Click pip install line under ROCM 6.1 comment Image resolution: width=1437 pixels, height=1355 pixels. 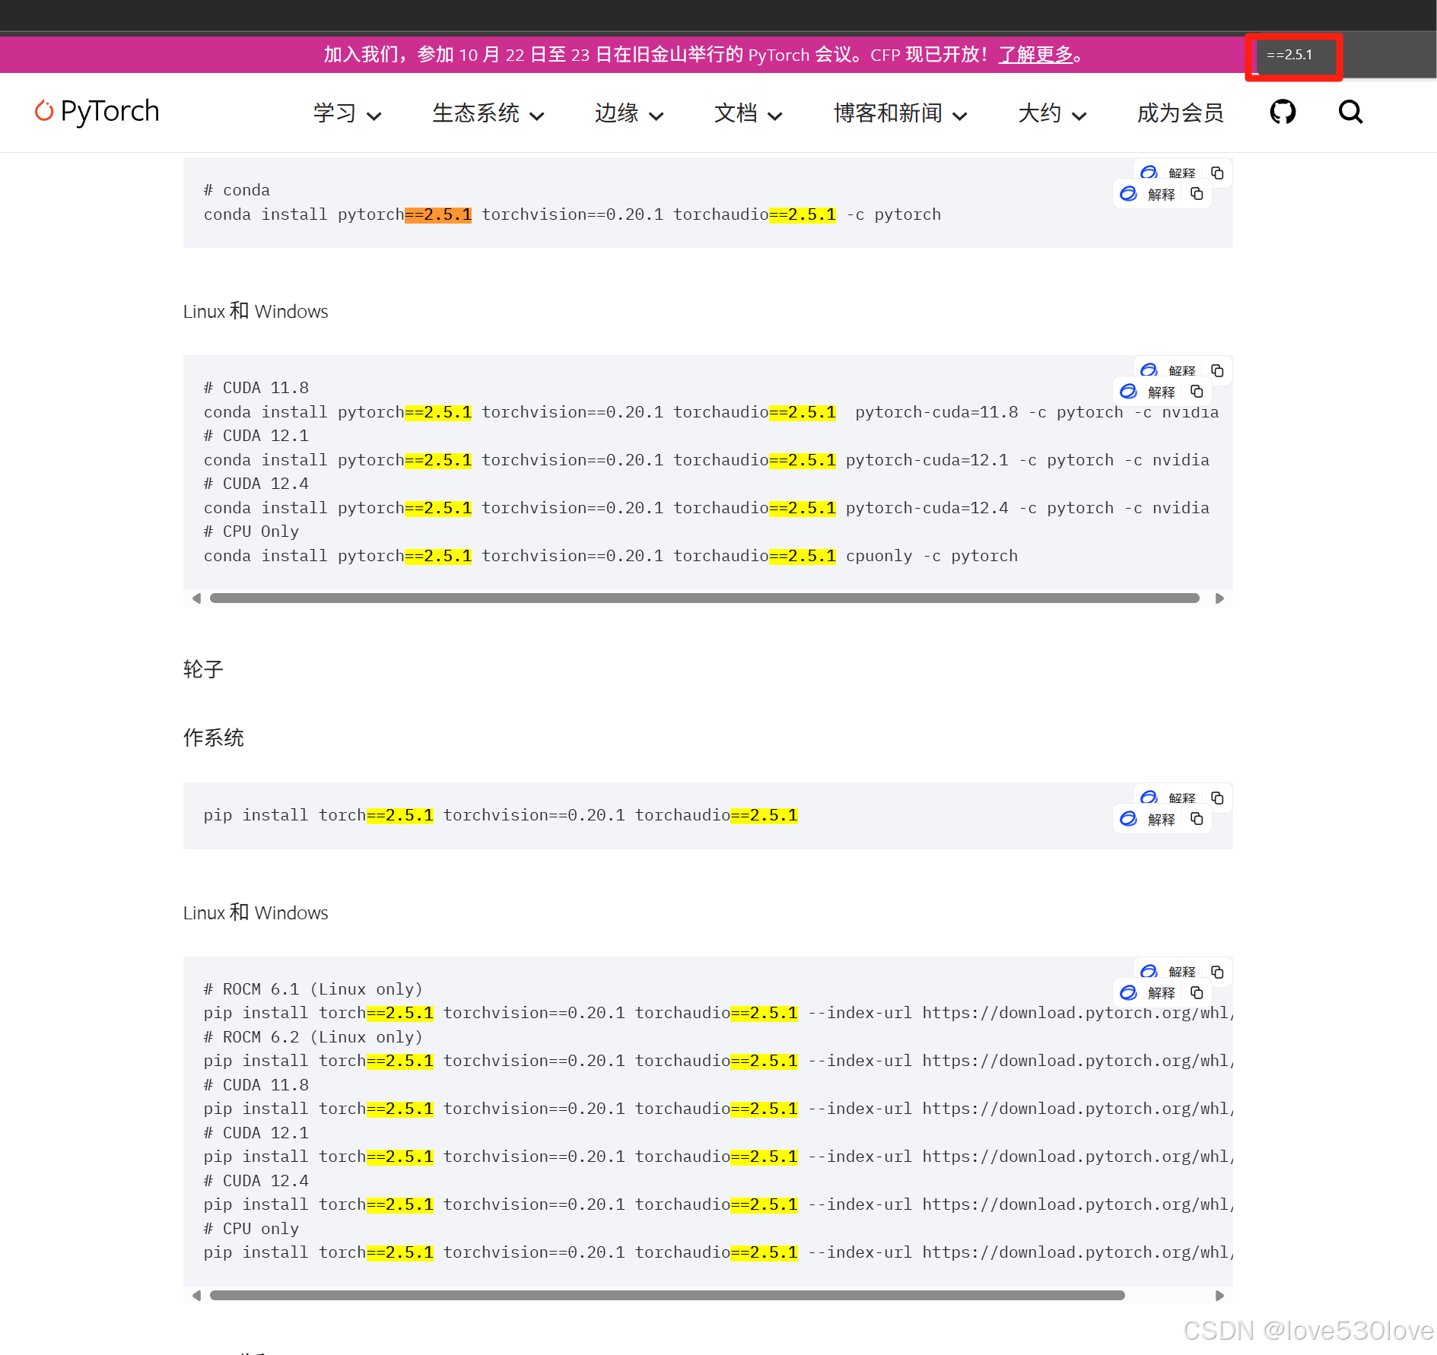[717, 1014]
